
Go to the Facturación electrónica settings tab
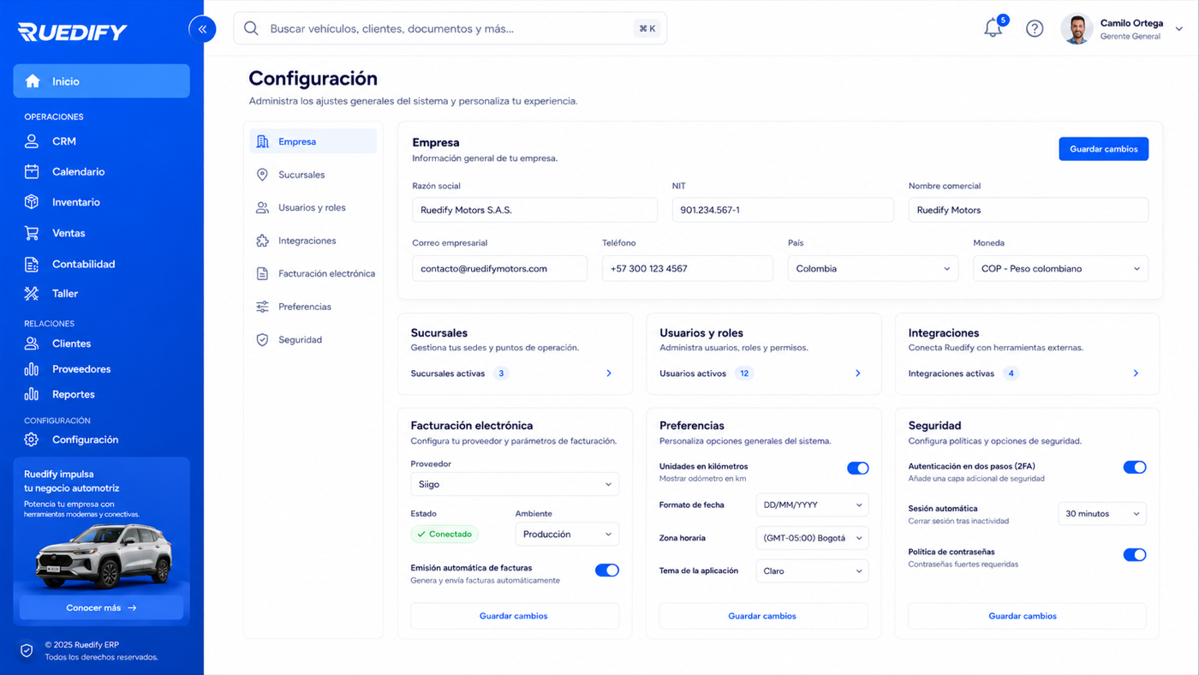pos(313,274)
